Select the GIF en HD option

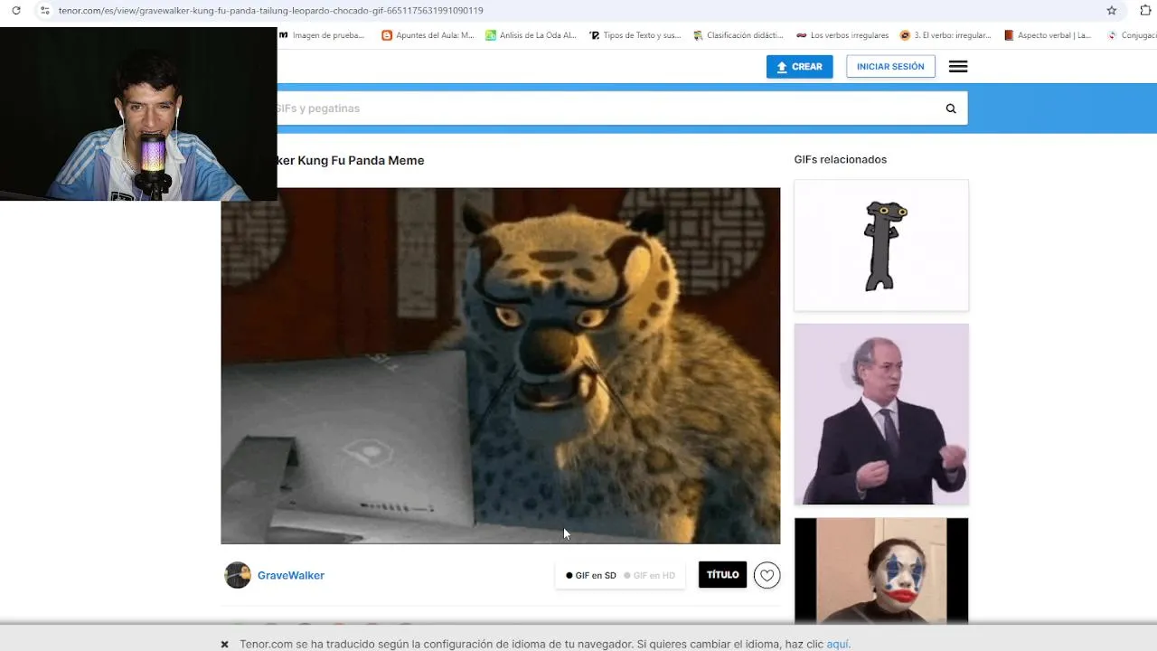[649, 575]
